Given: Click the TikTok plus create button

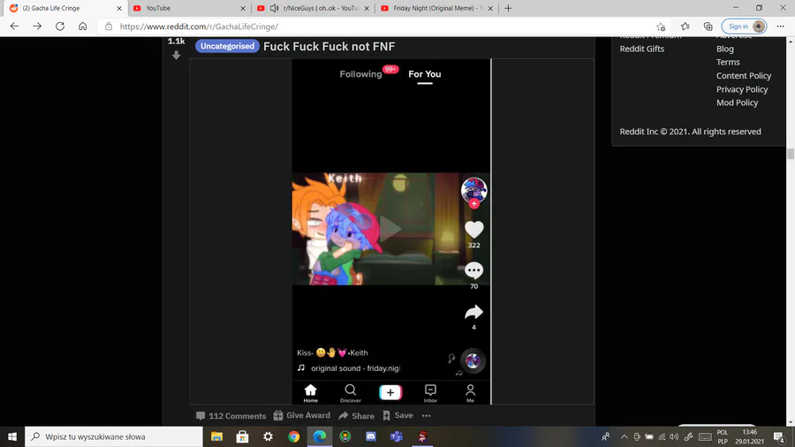Looking at the screenshot, I should 390,392.
